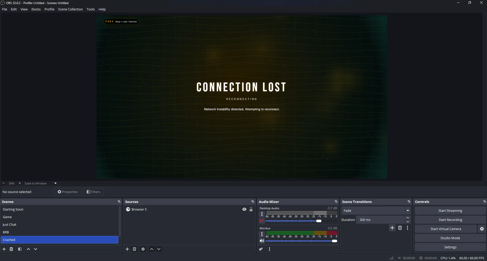
Task: Hide the Browser 5 source
Action: click(244, 209)
